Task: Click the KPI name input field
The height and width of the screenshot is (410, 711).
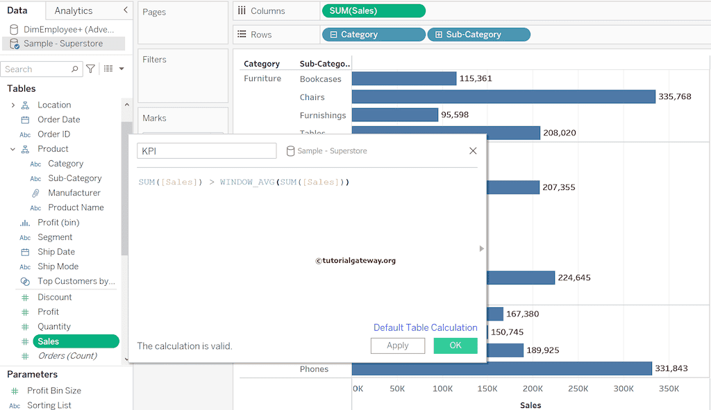Action: (206, 151)
